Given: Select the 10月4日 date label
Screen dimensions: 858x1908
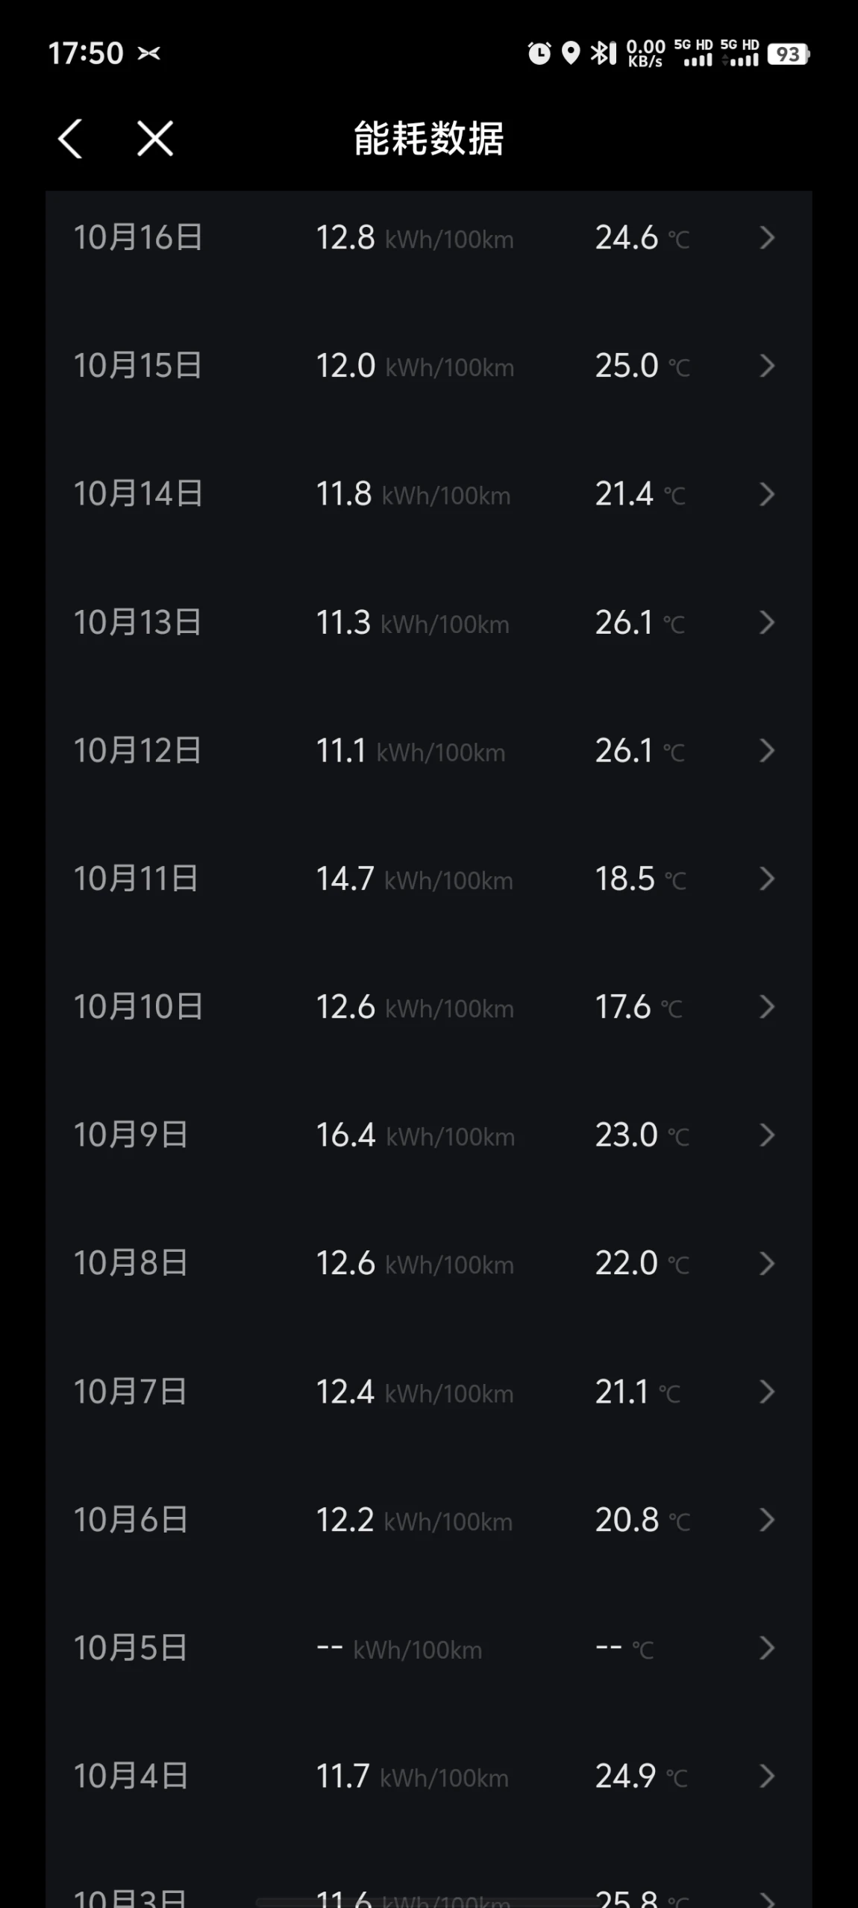Looking at the screenshot, I should click(x=131, y=1777).
